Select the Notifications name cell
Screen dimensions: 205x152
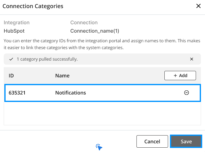coord(71,93)
